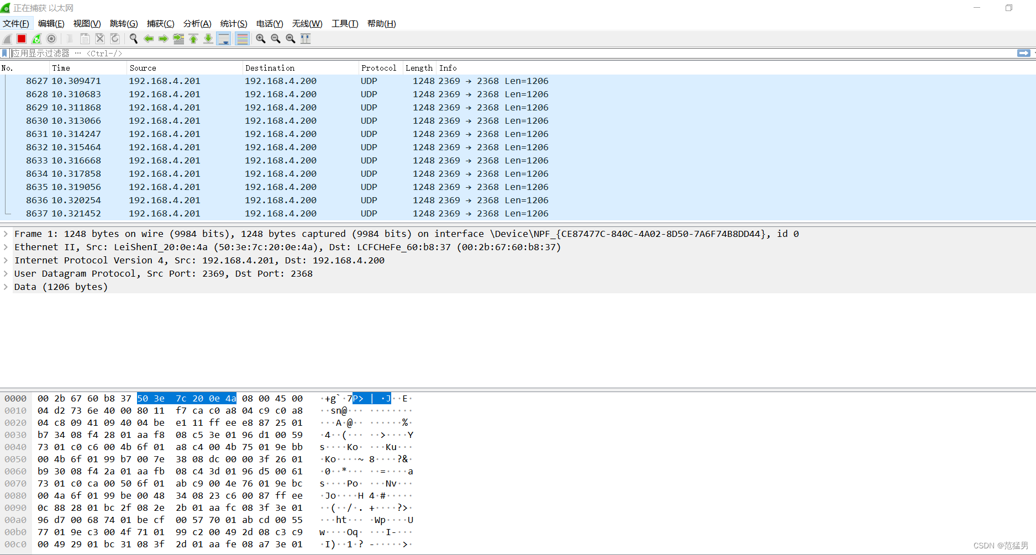Select packet number 8636
This screenshot has height=555, width=1036.
point(518,200)
